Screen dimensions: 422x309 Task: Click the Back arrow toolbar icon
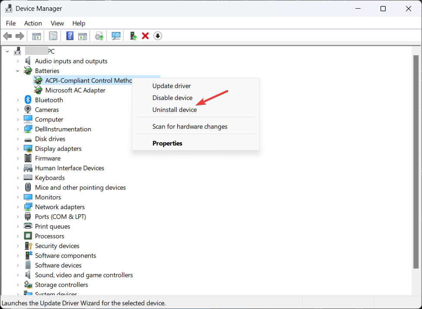tap(7, 36)
